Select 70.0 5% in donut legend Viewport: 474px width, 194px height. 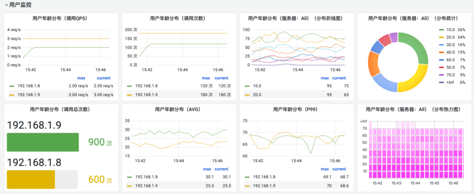(452, 75)
